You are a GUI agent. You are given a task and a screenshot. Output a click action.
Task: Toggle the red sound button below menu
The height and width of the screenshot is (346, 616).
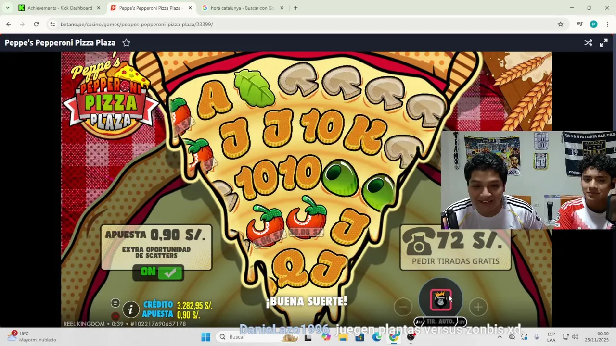tap(115, 316)
